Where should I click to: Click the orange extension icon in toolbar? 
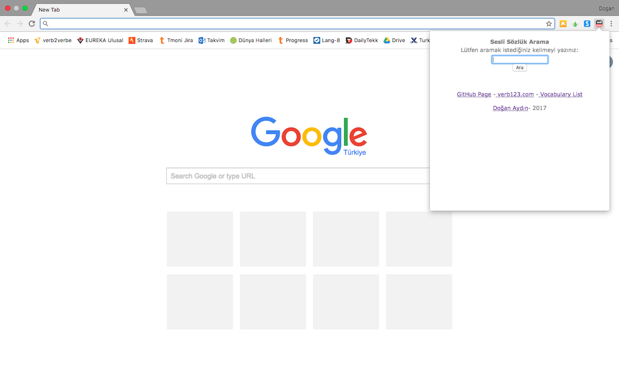pos(563,23)
